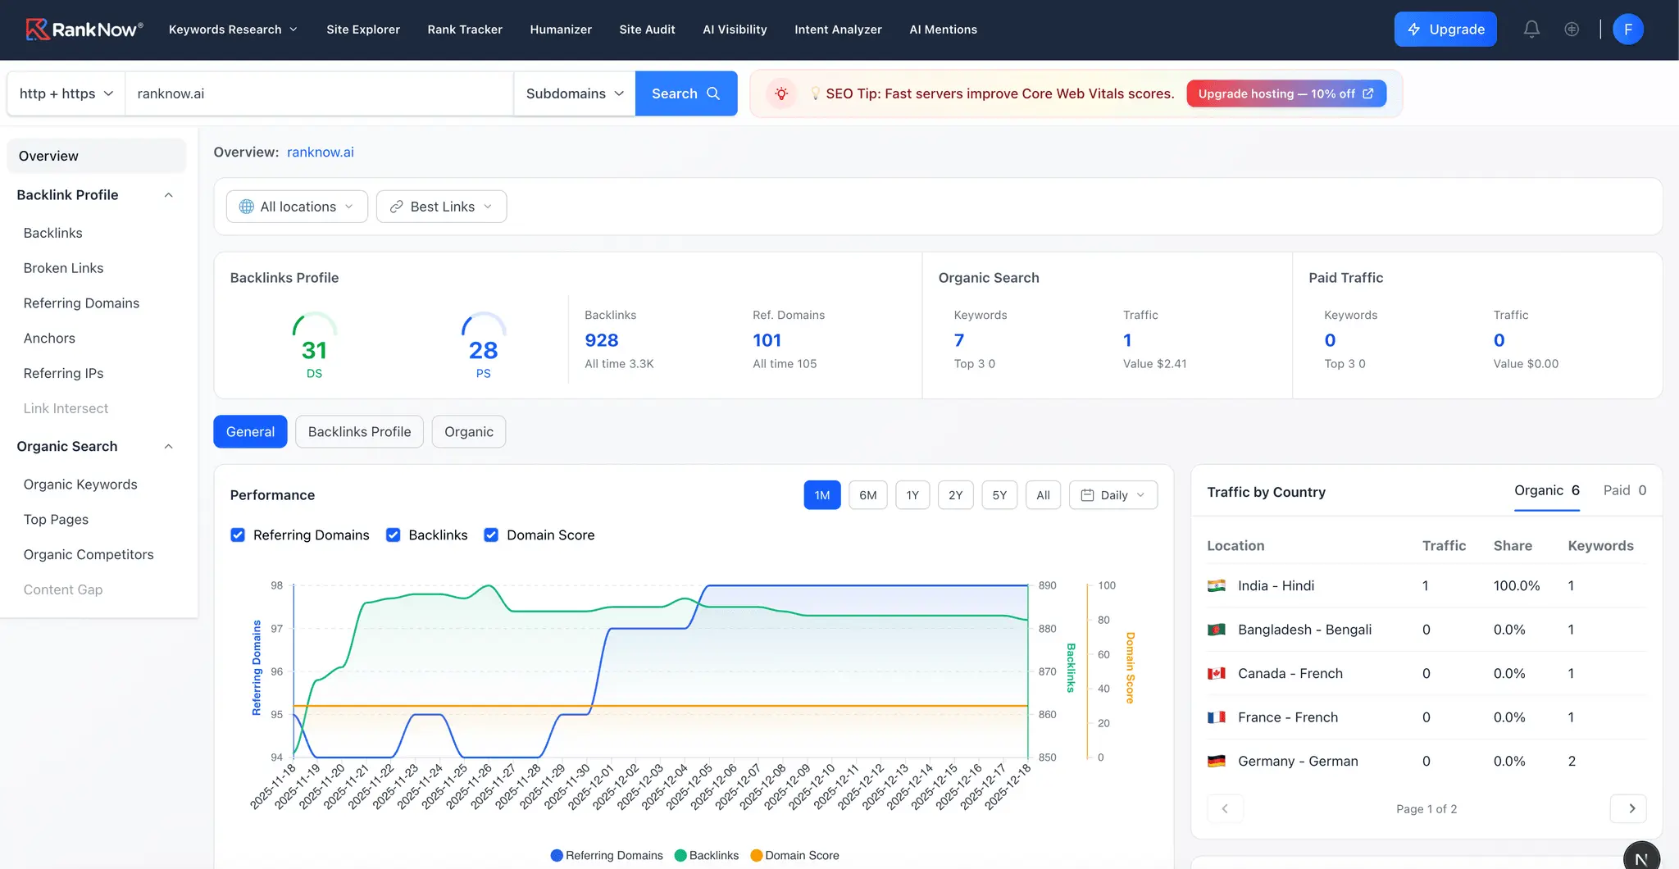
Task: Open Intent Analyzer in top navigation
Action: click(838, 30)
